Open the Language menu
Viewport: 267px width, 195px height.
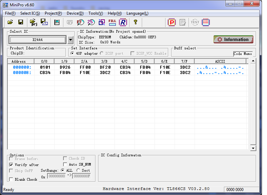(137, 13)
